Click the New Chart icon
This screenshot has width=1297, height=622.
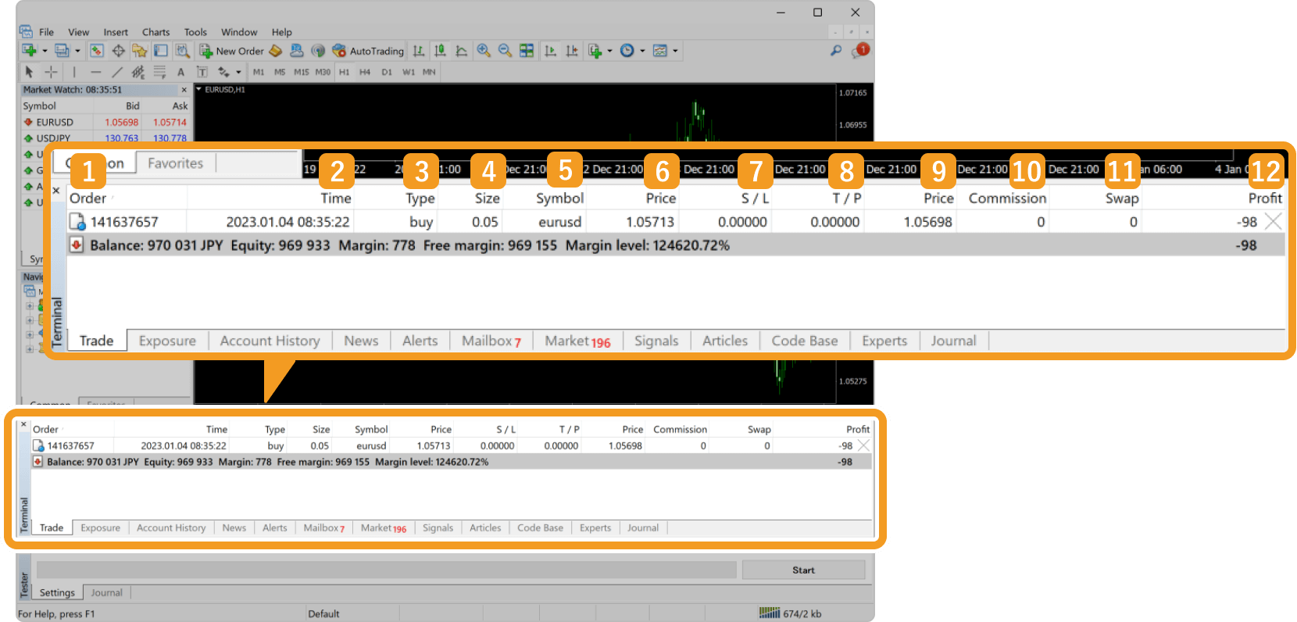30,51
